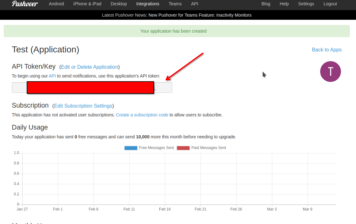The height and width of the screenshot is (224, 356).
Task: Click the Free Messages Sent legend label
Action: tap(156, 148)
